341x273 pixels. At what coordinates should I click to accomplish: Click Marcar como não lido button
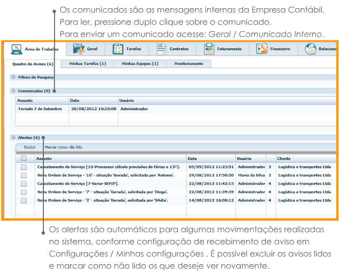coord(63,147)
